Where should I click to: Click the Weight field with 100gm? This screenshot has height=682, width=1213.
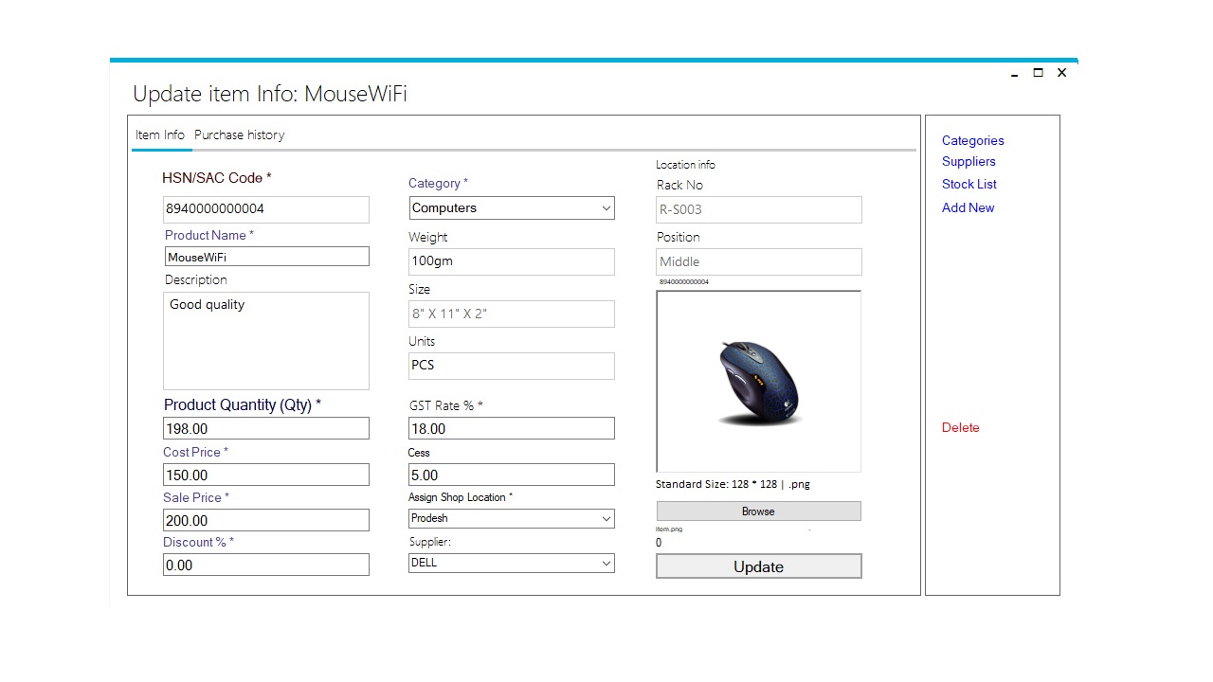[x=512, y=261]
